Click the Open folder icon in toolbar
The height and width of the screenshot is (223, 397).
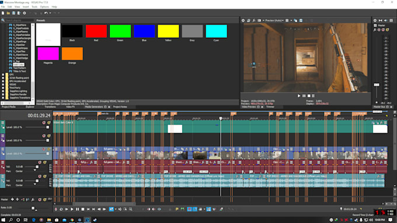click(8, 13)
